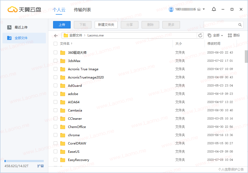The image size is (248, 173).
Task: Click the CorelDRAW folder icon
Action: coord(63,143)
